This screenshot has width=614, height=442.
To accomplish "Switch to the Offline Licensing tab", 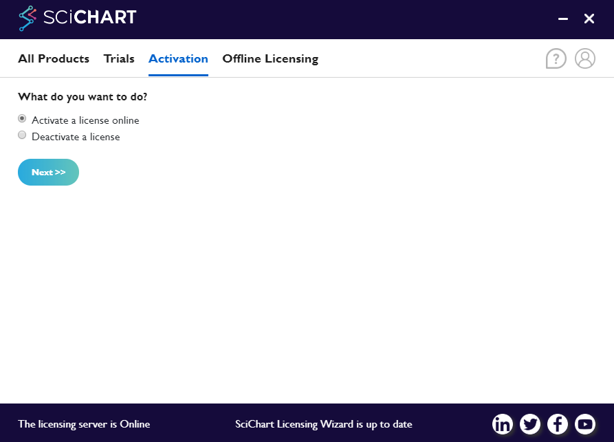I will [x=270, y=58].
